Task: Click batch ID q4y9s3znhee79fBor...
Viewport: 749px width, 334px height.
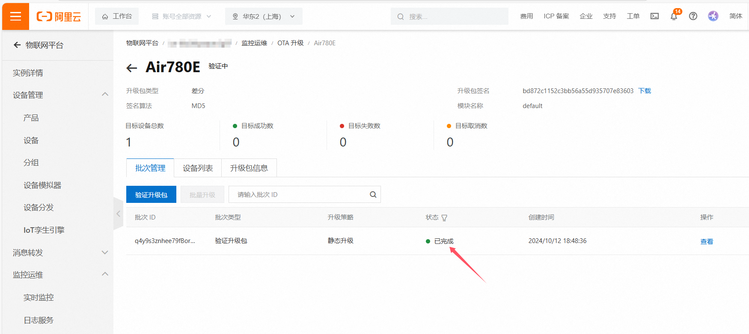Action: click(165, 241)
